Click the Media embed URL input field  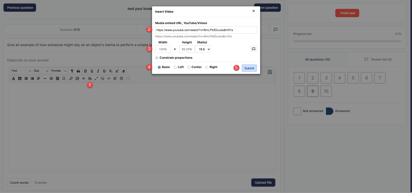206,30
